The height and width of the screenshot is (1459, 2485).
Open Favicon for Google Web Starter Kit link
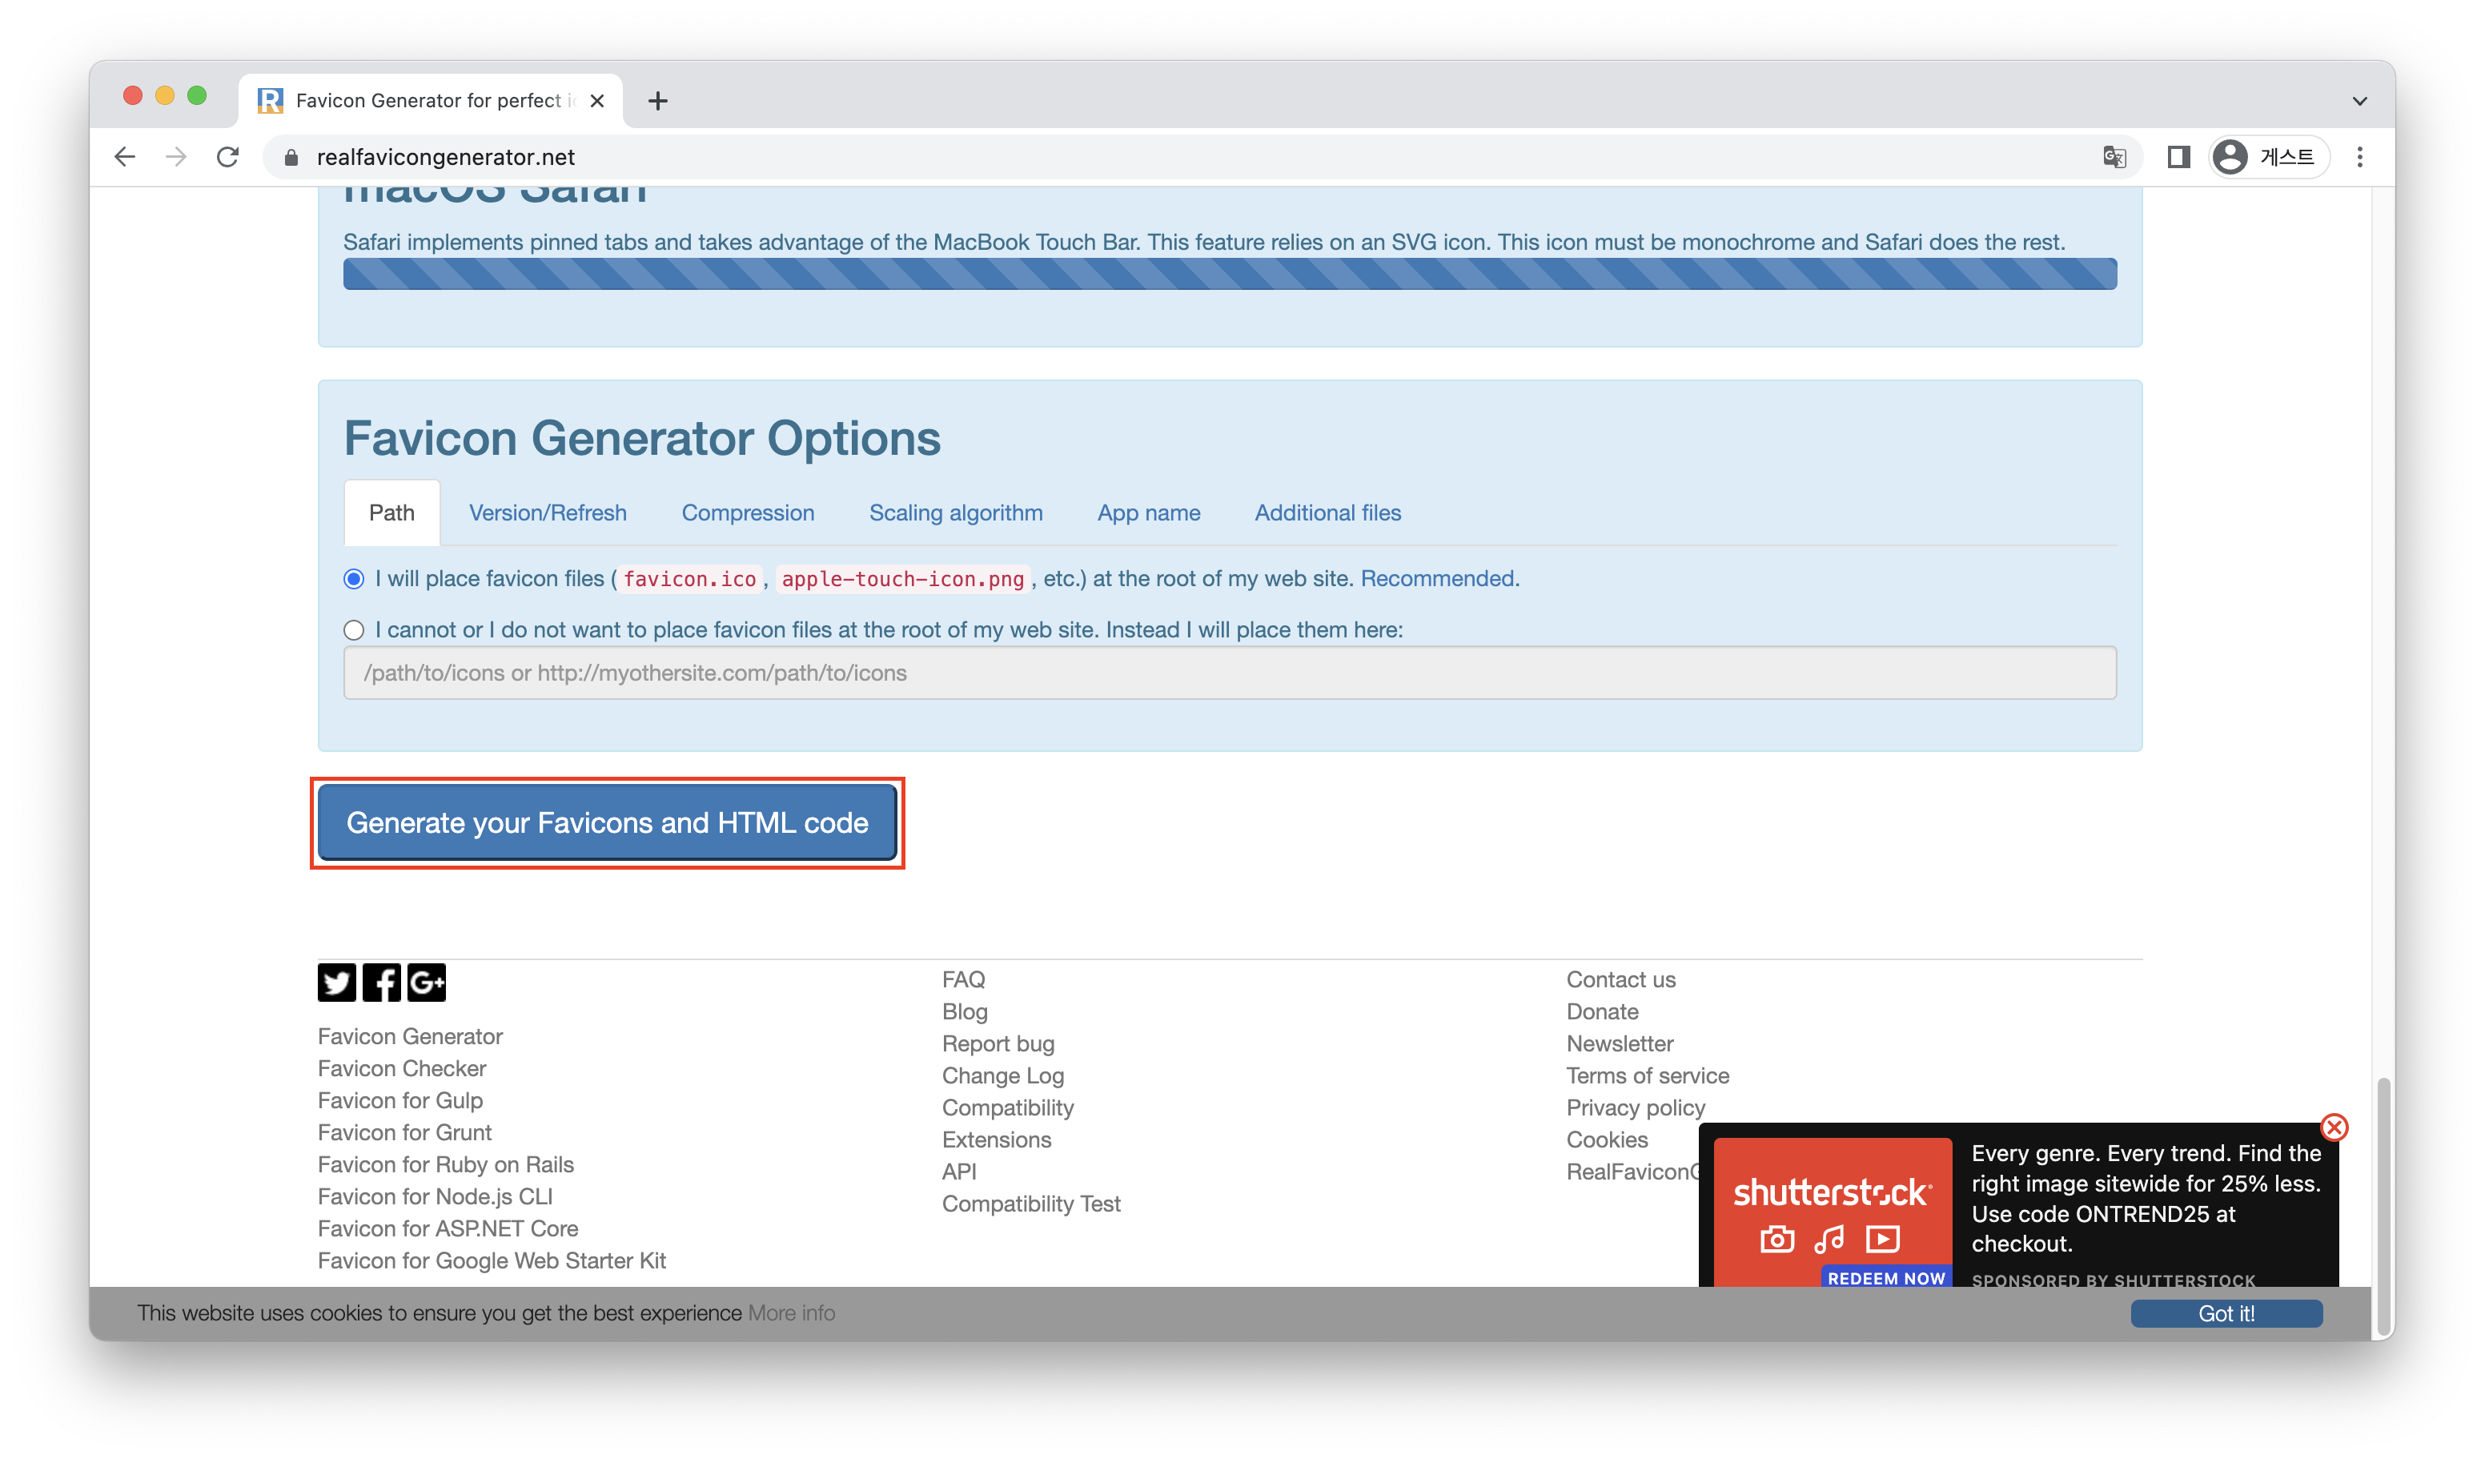(492, 1260)
